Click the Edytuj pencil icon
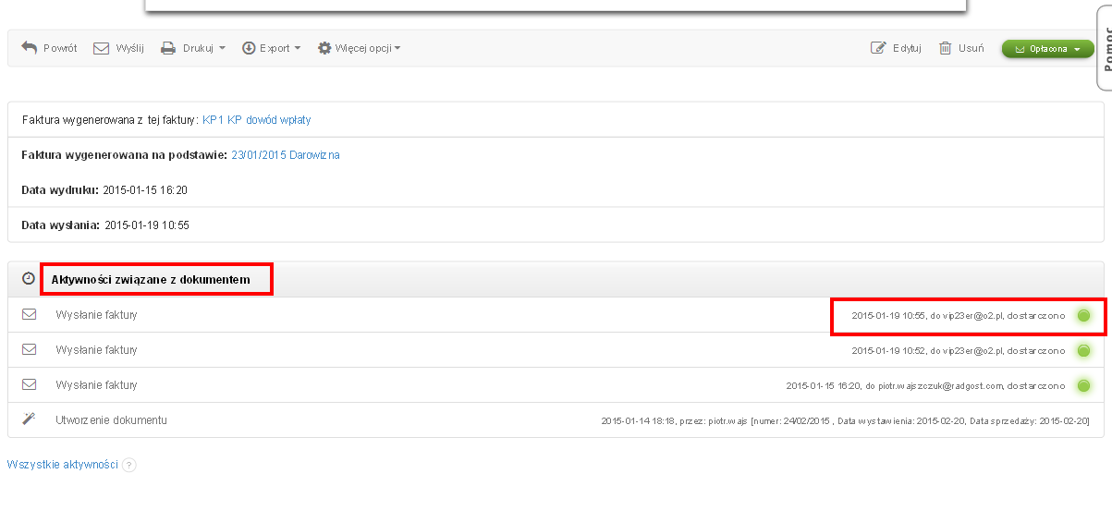This screenshot has width=1112, height=510. 878,48
